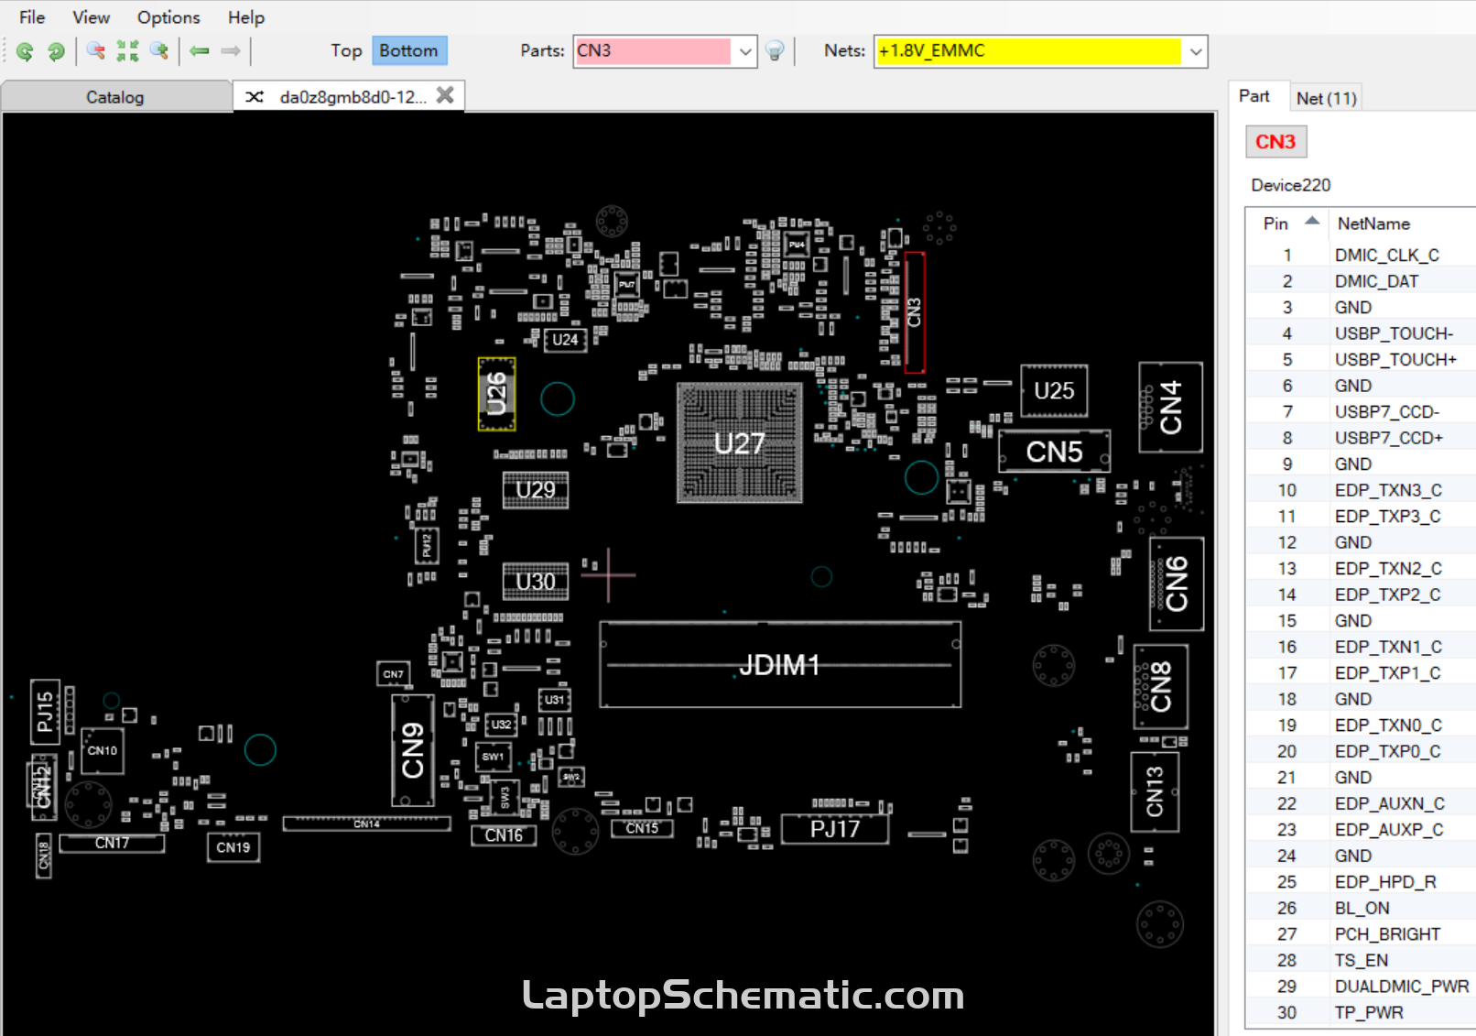1476x1036 pixels.
Task: Zoom in with the magnifier plus icon
Action: click(x=159, y=51)
